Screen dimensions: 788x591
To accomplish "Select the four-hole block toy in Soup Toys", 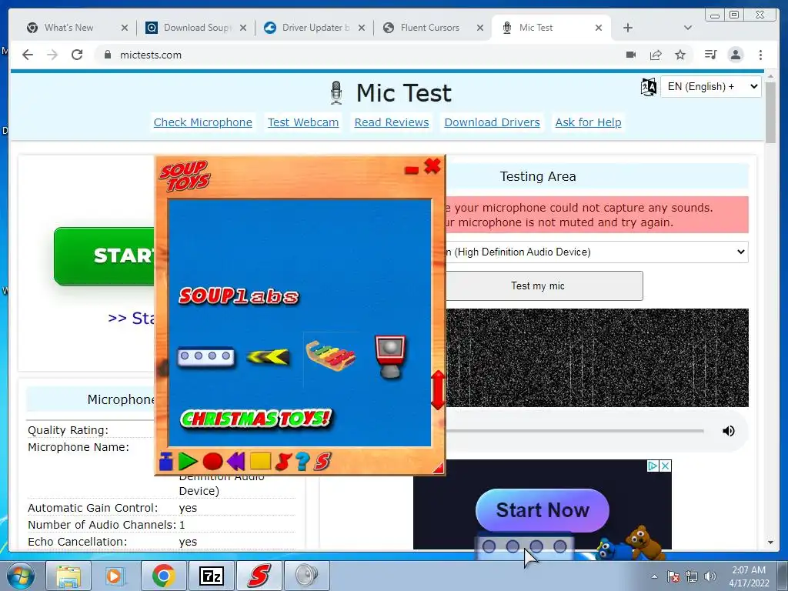I will (206, 356).
